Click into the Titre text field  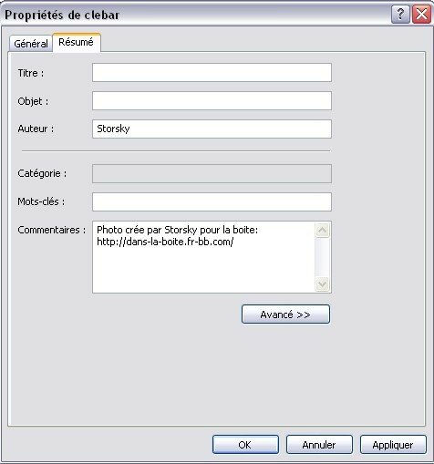[212, 73]
